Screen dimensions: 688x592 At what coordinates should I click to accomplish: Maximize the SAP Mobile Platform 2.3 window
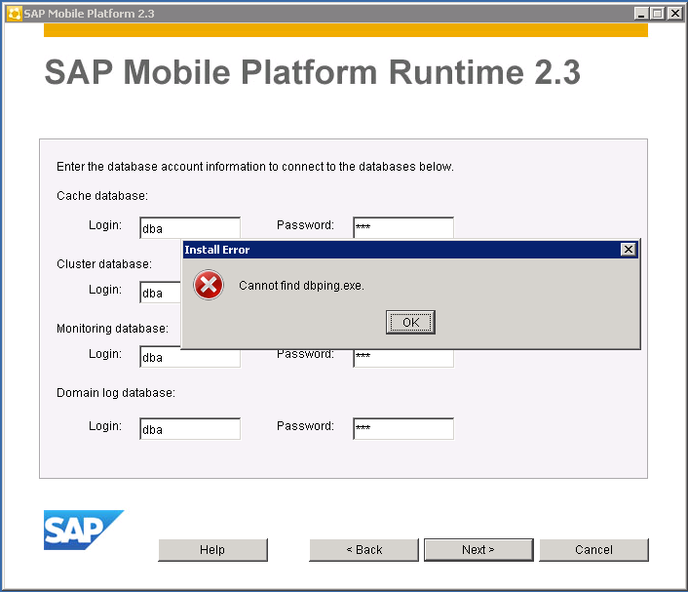[x=657, y=14]
